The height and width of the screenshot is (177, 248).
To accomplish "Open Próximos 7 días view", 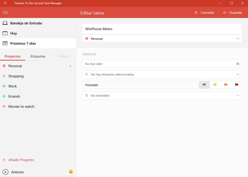I will click(23, 44).
